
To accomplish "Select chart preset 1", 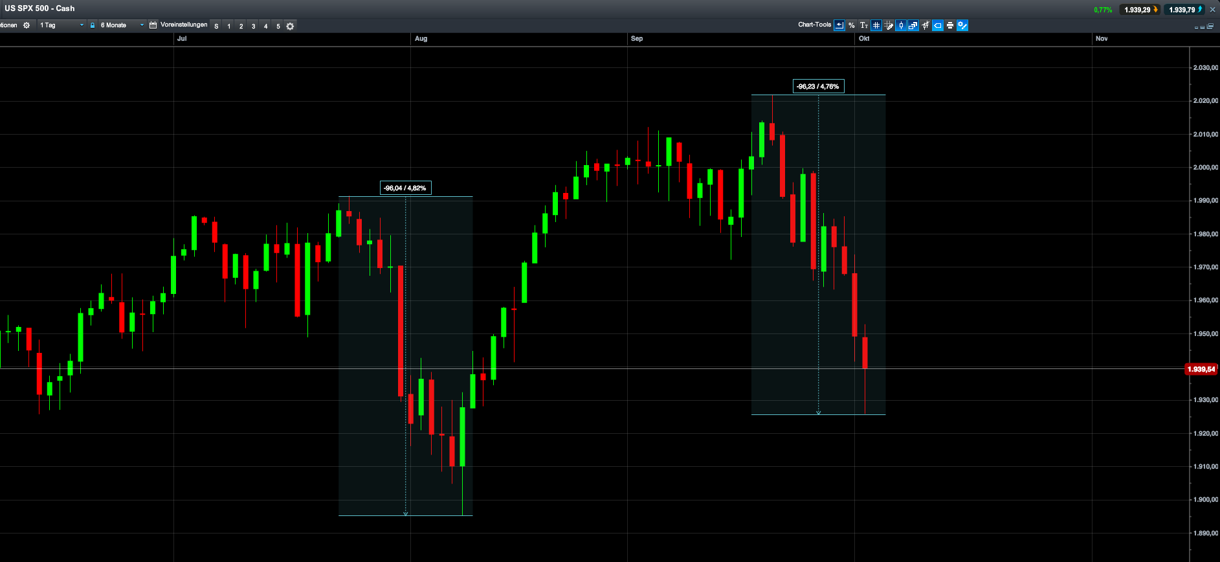I will tap(228, 27).
